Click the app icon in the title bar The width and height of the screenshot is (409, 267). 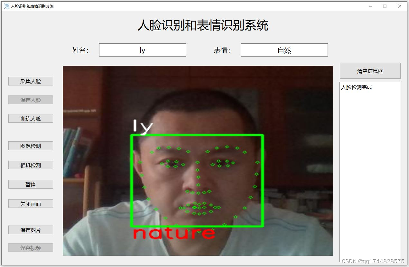pyautogui.click(x=6, y=6)
